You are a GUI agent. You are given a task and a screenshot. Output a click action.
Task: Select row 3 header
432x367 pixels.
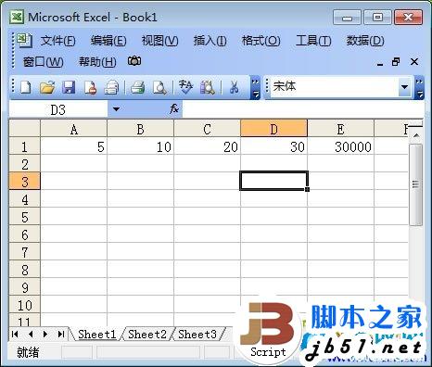click(24, 181)
